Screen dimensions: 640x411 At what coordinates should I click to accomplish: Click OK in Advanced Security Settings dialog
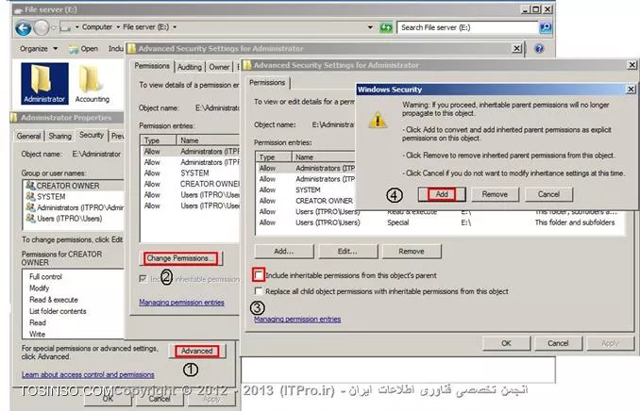[506, 343]
